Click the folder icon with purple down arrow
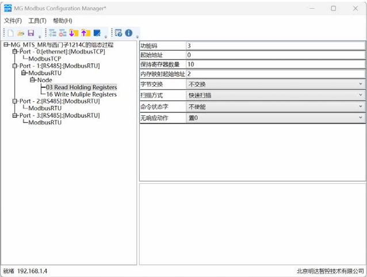Screen dimensions: 367x277 (x=73, y=33)
